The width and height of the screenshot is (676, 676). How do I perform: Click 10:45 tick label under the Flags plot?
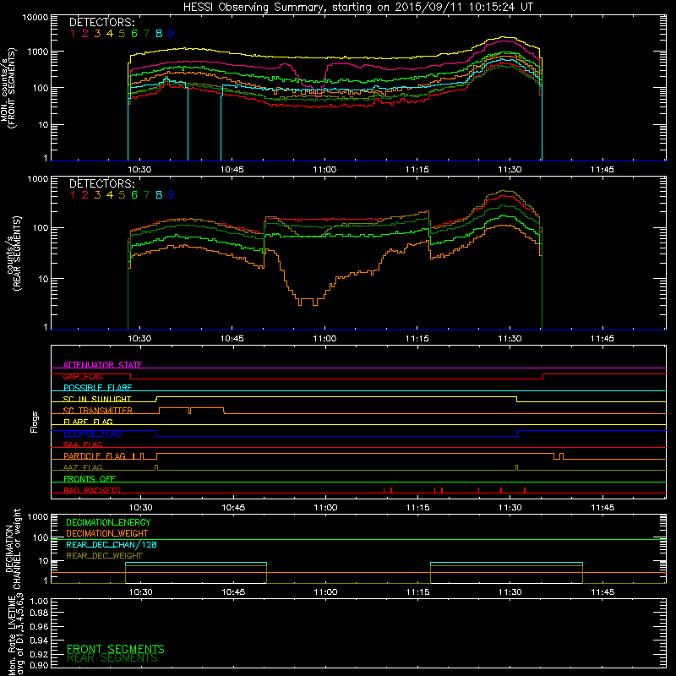click(x=233, y=508)
